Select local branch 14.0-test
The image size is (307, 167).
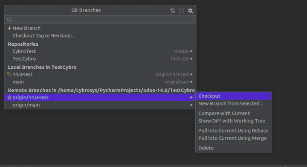100,74
